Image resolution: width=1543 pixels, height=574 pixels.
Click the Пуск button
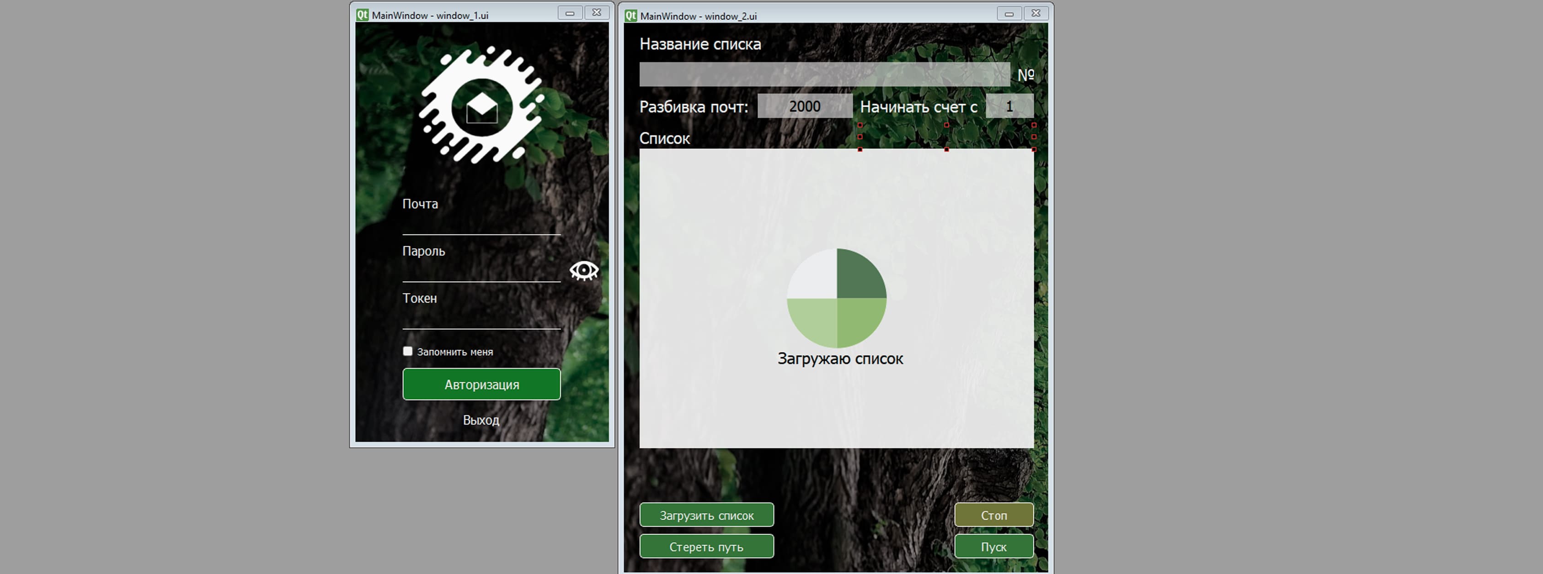[994, 547]
